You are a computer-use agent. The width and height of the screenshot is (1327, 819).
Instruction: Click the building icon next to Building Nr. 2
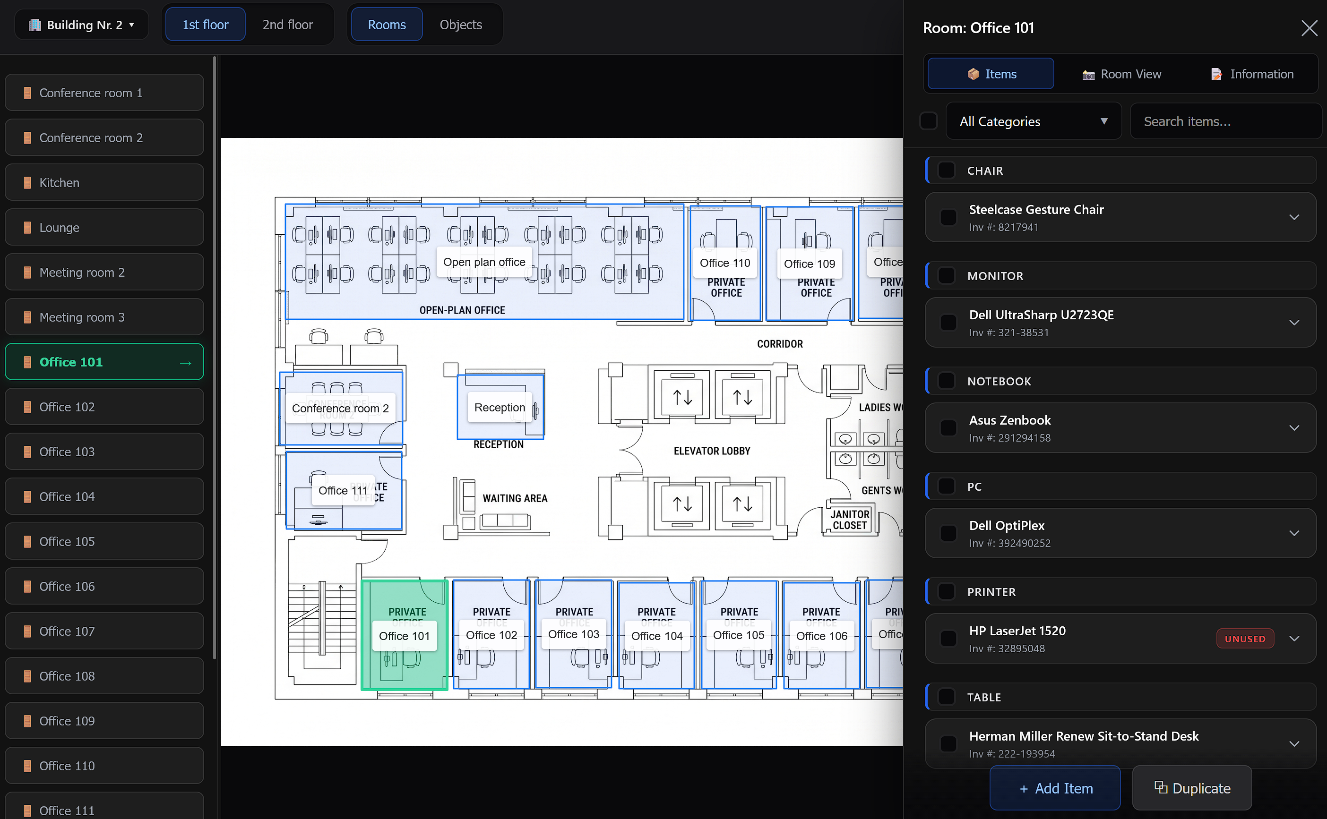click(34, 25)
